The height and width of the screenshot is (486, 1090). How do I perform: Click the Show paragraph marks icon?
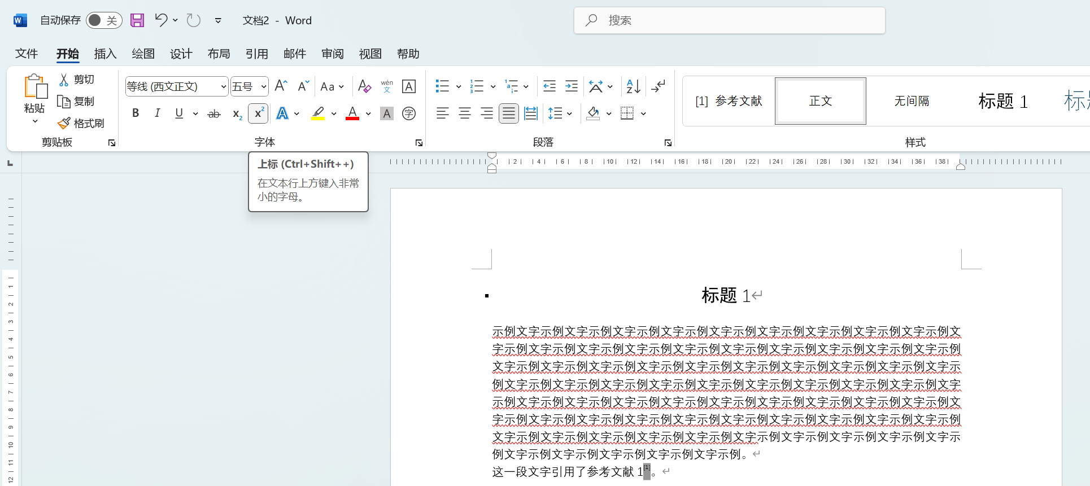(x=658, y=86)
